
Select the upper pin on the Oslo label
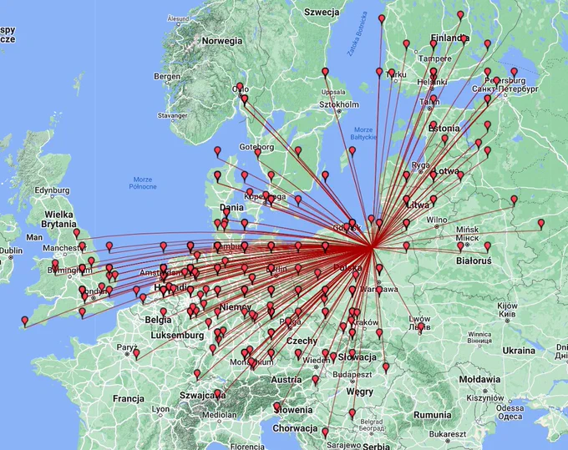coord(240,87)
